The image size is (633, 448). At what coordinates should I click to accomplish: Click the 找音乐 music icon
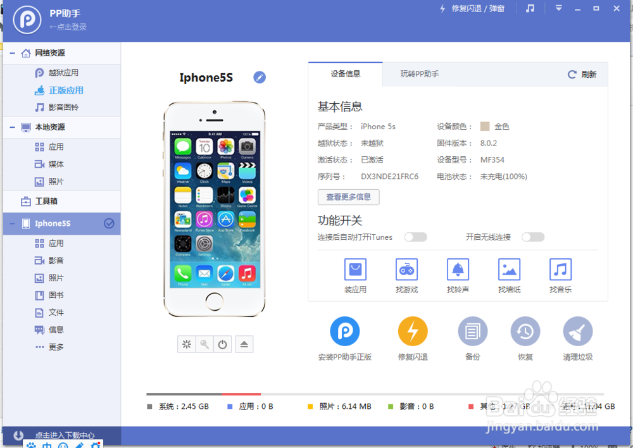click(560, 269)
